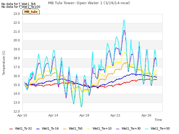Click the 15.0 y-axis tick label
Image resolution: width=179 pixels, height=134 pixels.
pos(17,85)
